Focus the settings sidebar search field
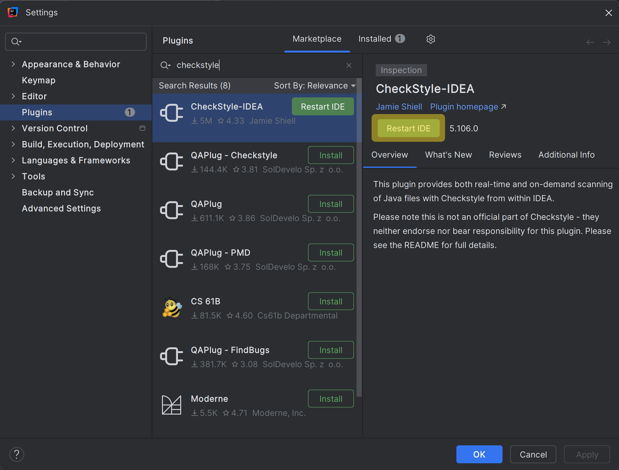 tap(76, 42)
